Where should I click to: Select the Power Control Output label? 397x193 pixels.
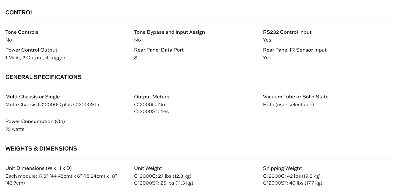point(31,50)
